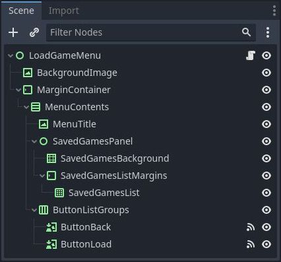This screenshot has height=262, width=281.
Task: Switch to the Scene tab
Action: [21, 11]
